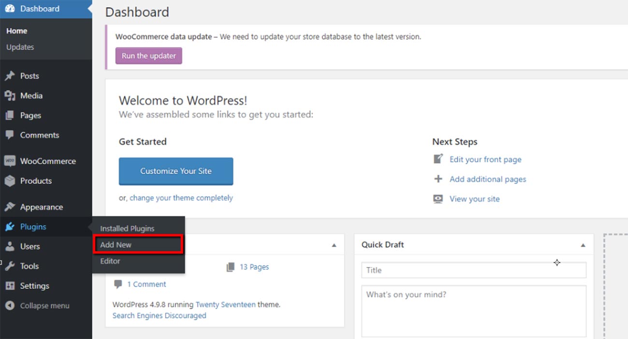Go to Home under Dashboard

16,30
